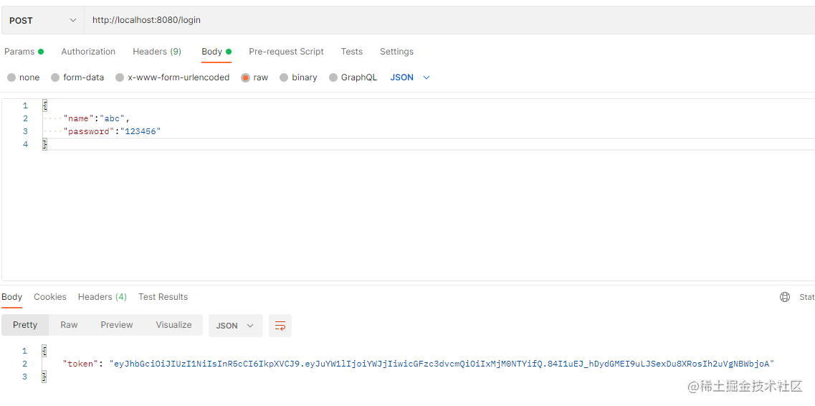Open the request body JSON format dropdown
Image resolution: width=815 pixels, height=406 pixels.
point(410,77)
